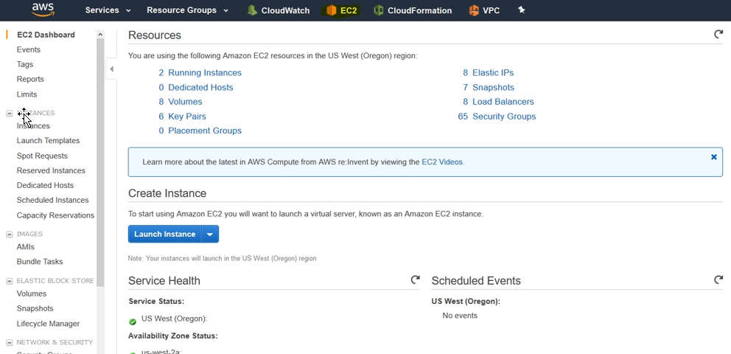Open Scheduled Instances in sidebar
731x354 pixels.
[52, 200]
